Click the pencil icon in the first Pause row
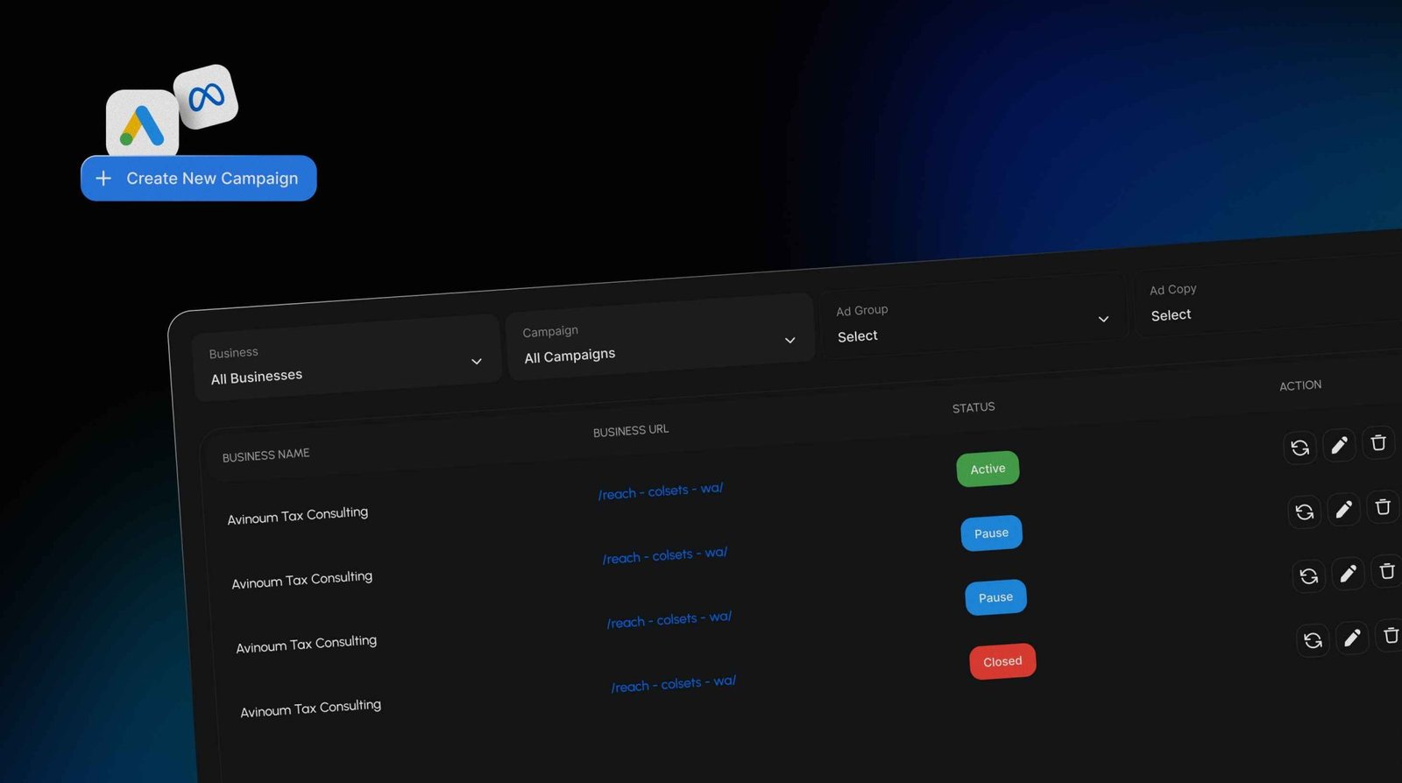 1343,510
